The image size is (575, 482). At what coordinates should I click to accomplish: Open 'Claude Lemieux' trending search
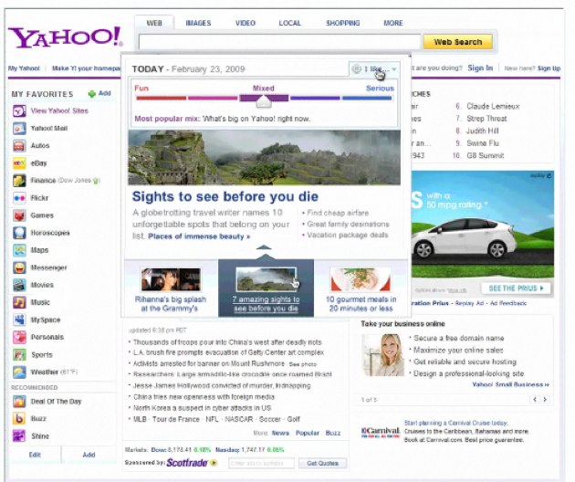tap(493, 107)
